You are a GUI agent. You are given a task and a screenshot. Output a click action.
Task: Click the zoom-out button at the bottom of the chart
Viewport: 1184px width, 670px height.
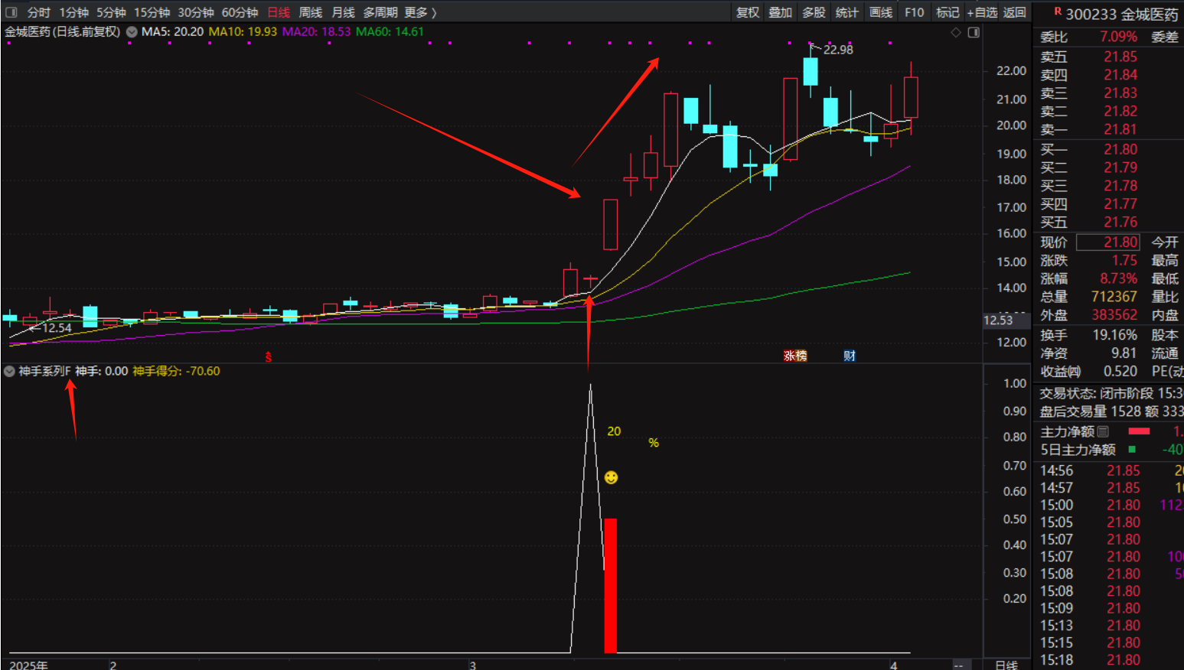[958, 665]
